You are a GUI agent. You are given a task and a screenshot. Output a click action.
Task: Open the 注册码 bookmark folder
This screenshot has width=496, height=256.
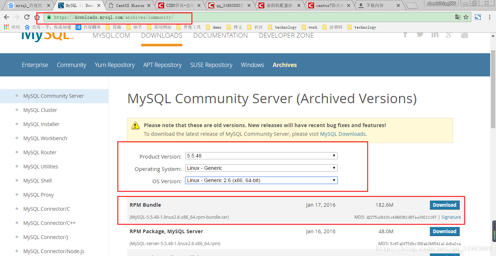[332, 27]
